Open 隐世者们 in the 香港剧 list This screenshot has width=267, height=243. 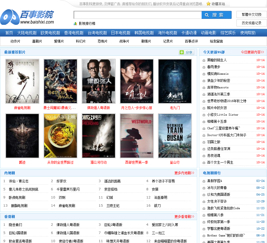click(15, 225)
